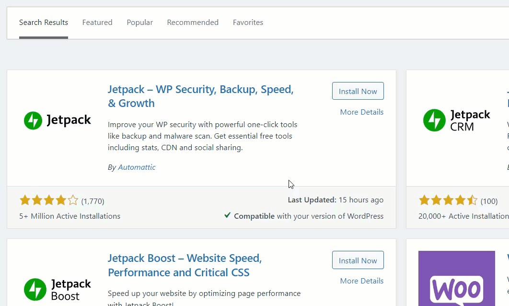Click the green Compatible checkmark icon
Screen dimensions: 509x306
coord(228,215)
